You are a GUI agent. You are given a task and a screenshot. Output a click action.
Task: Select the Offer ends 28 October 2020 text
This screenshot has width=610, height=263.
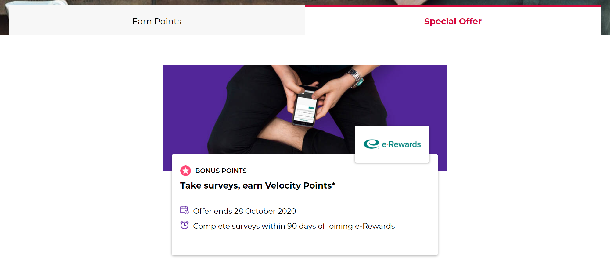pos(244,211)
